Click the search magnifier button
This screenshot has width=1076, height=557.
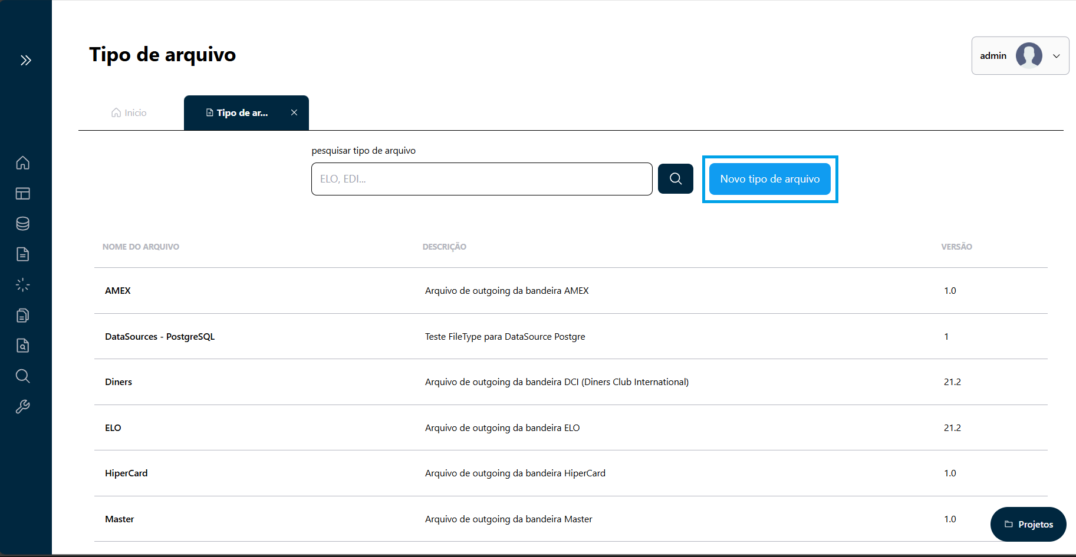point(675,178)
